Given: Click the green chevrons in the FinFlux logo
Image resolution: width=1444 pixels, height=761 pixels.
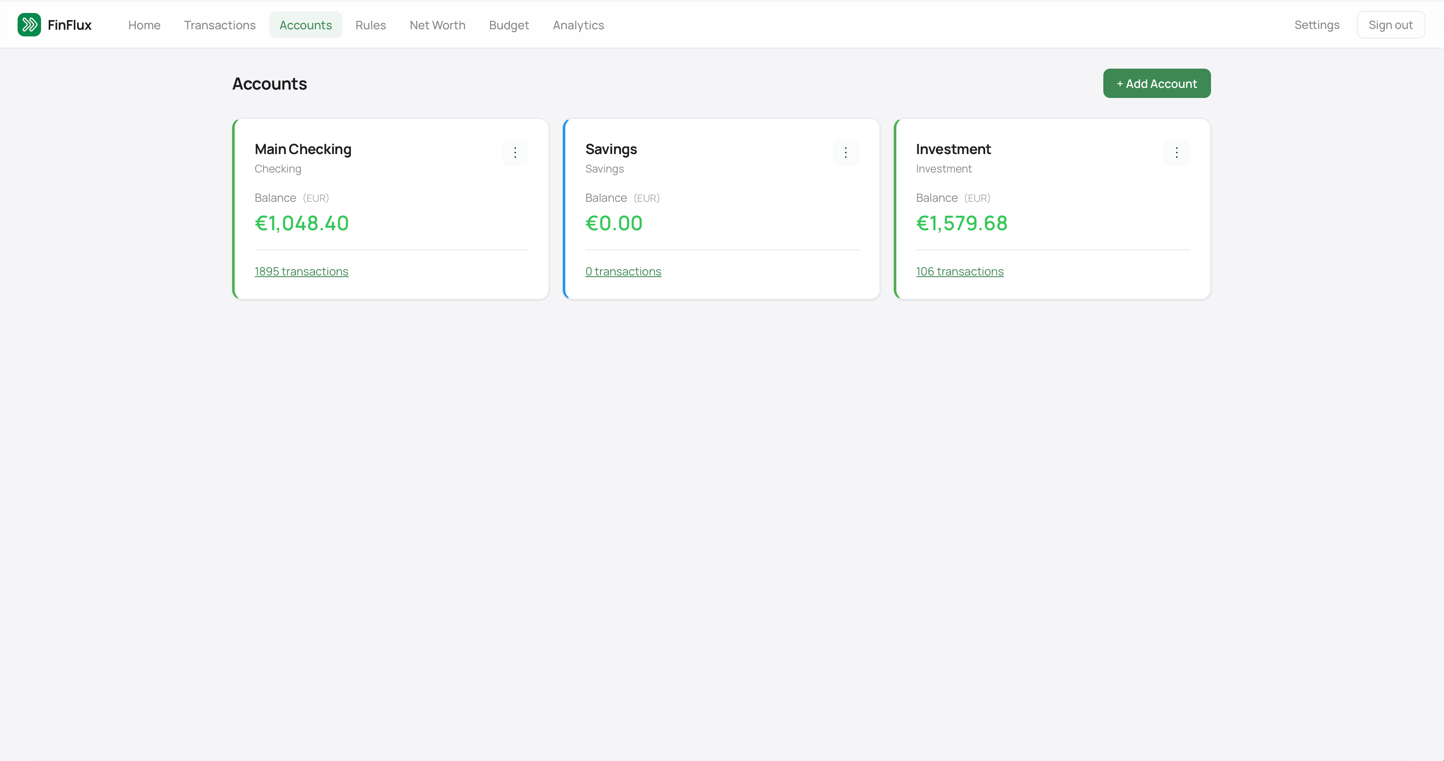Looking at the screenshot, I should tap(29, 24).
